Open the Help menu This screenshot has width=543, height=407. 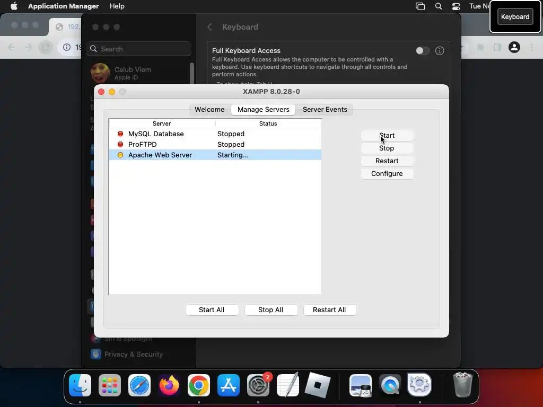tap(117, 6)
